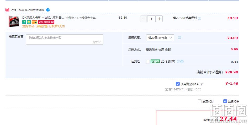Open DK超级大卡车 book cover thumbnail
This screenshot has width=249, height=125.
point(14,21)
